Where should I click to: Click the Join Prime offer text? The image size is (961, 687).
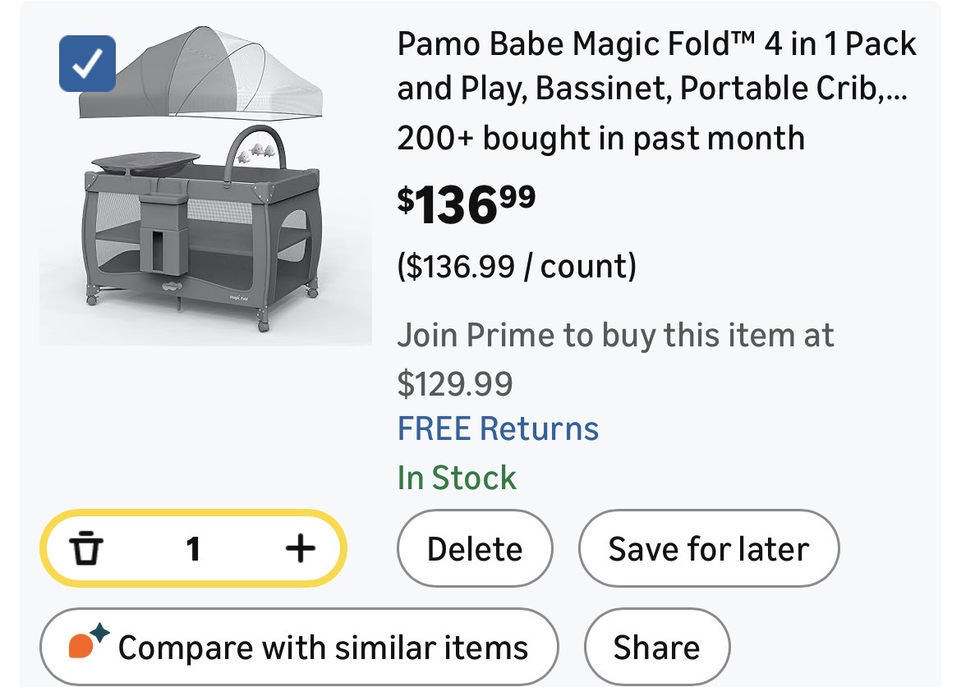tap(614, 335)
